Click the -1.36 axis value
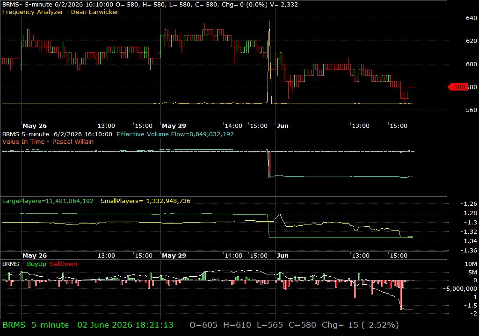Image resolution: width=479 pixels, height=336 pixels. [469, 250]
